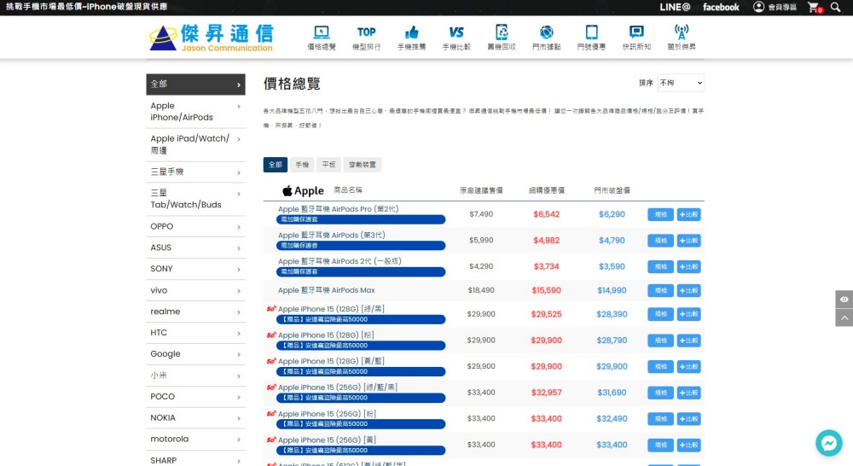Open the vivo sidebar category

pyautogui.click(x=196, y=290)
